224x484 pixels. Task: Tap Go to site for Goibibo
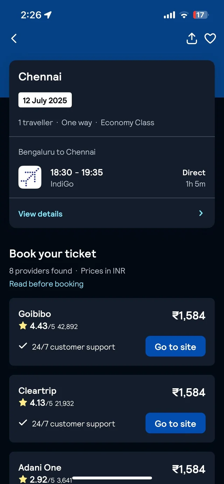pos(175,346)
